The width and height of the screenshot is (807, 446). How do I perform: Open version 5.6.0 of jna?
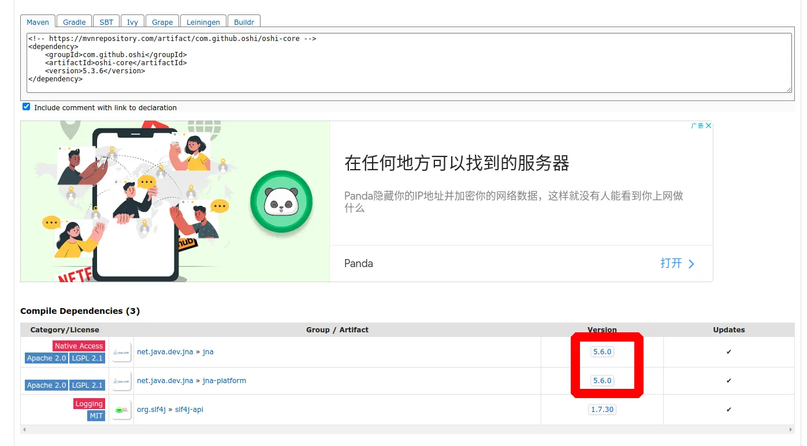(x=602, y=351)
